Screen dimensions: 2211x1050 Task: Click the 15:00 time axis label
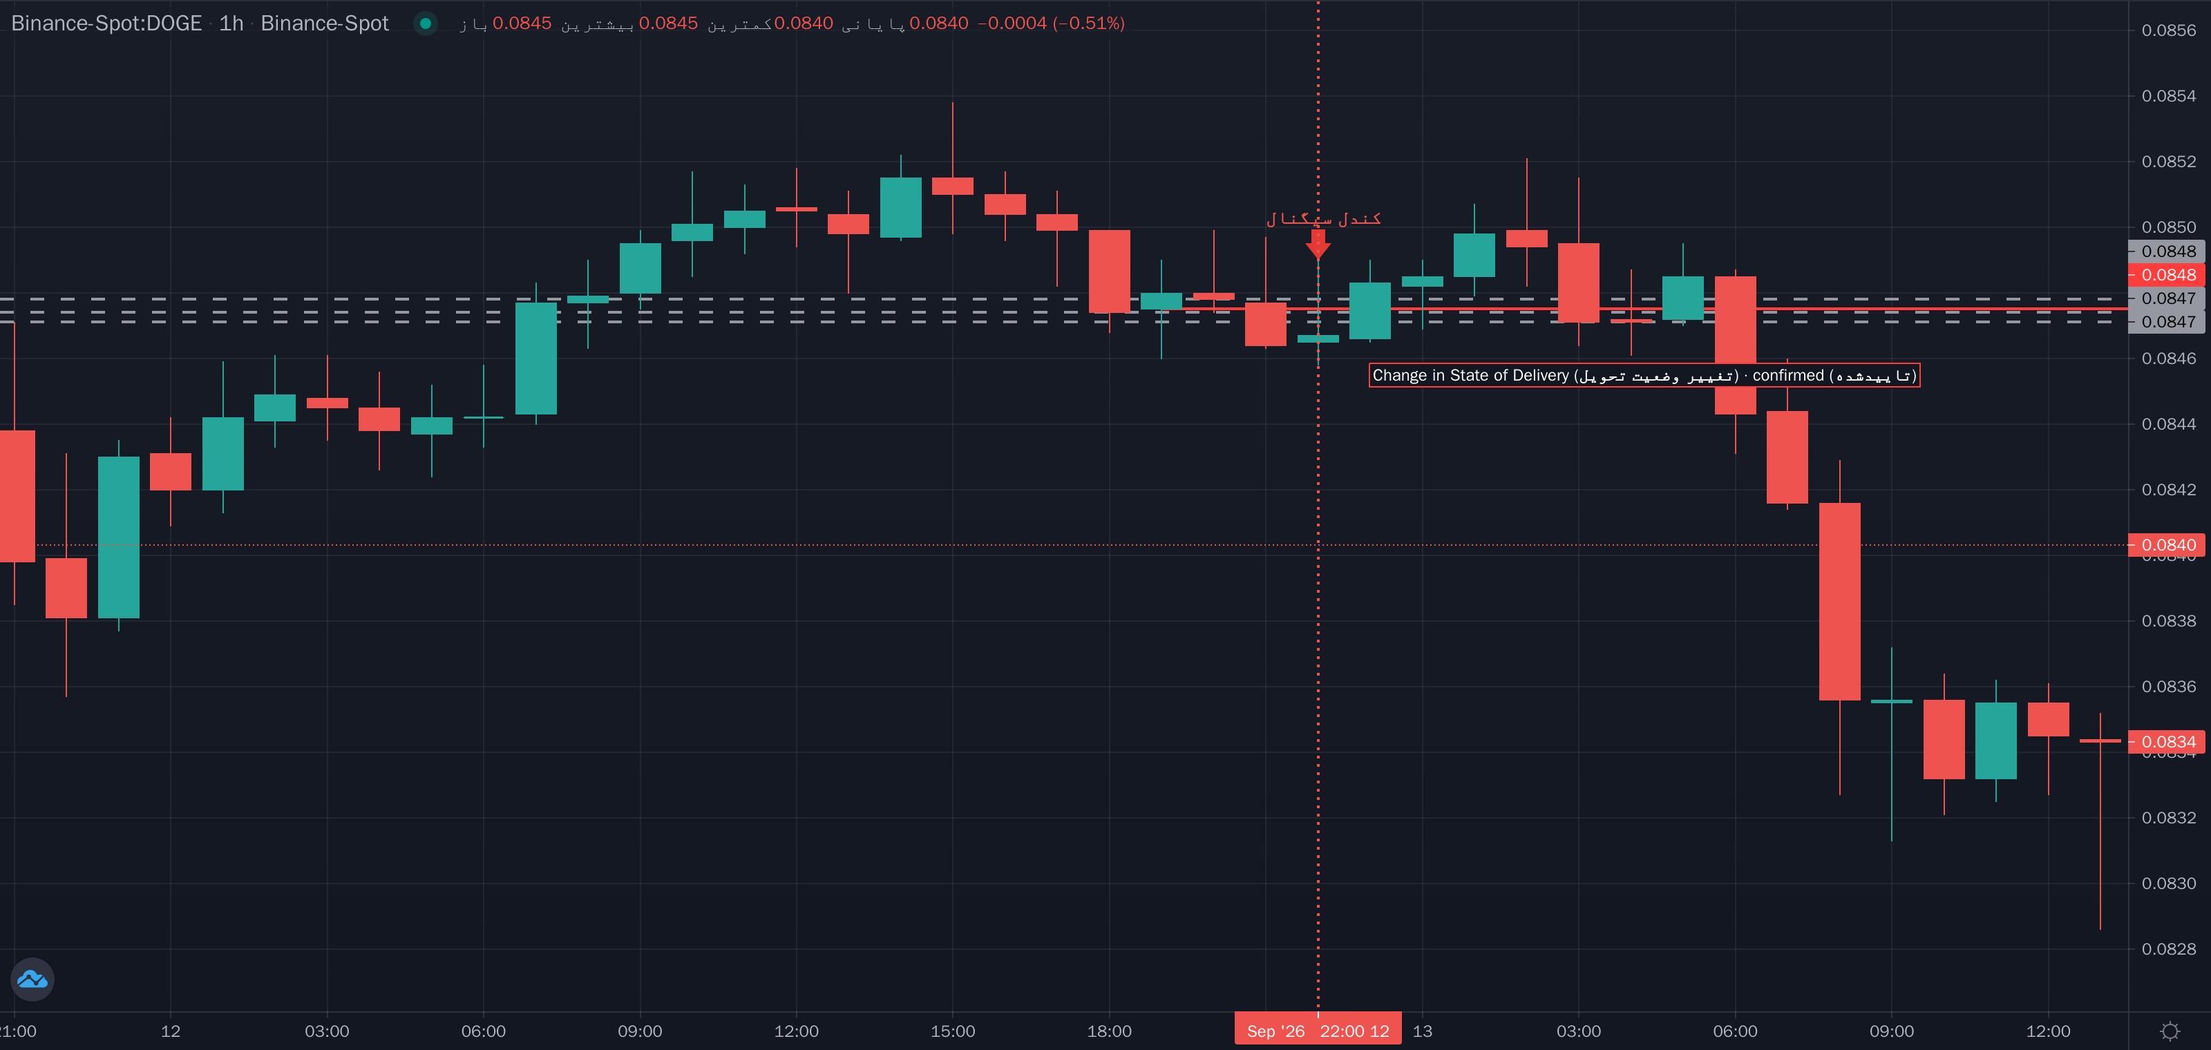(953, 1031)
